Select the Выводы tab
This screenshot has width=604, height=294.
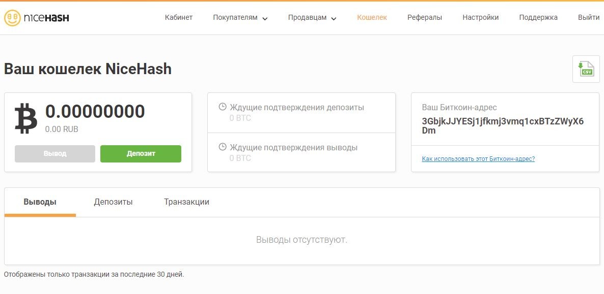[40, 202]
